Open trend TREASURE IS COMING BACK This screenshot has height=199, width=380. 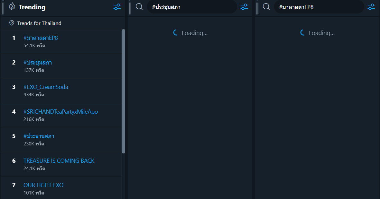coord(59,161)
